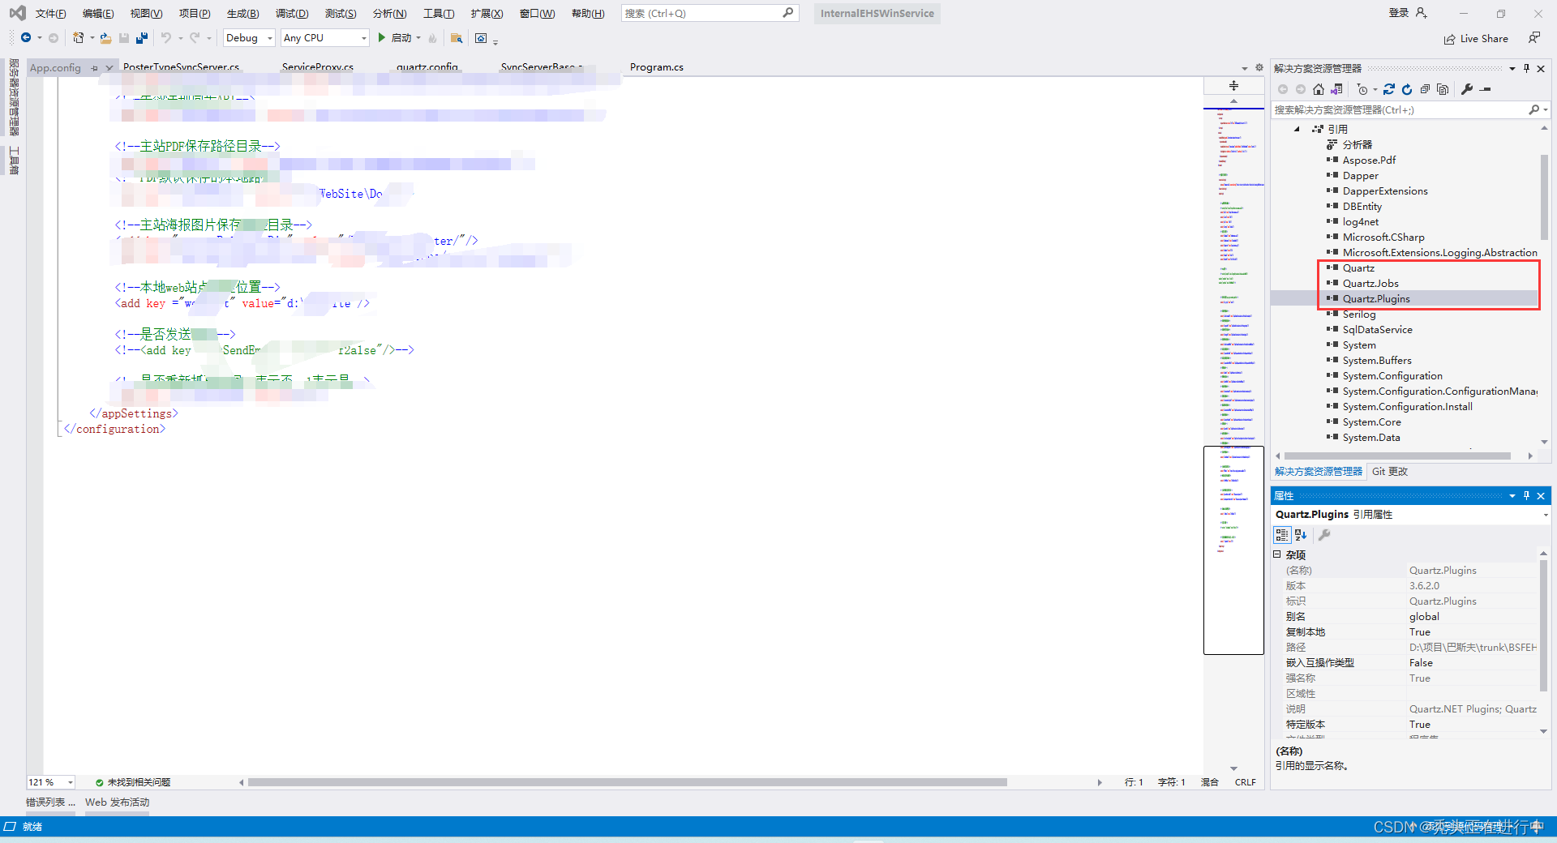Toggle preview selected items icon in Solution Explorer
The width and height of the screenshot is (1557, 843).
click(x=1486, y=89)
